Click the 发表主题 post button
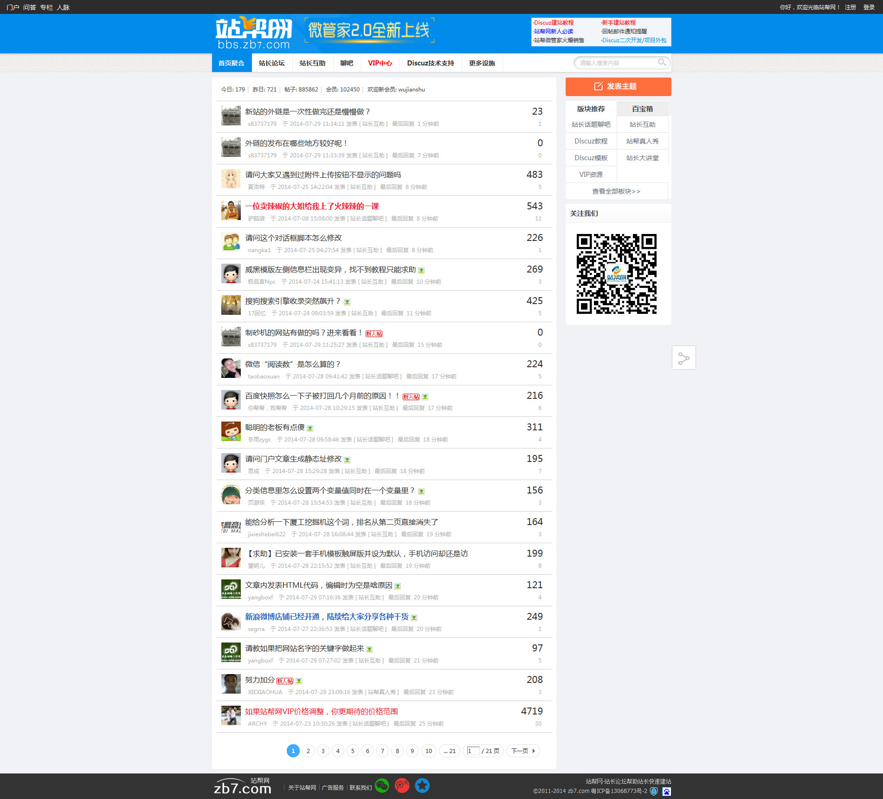This screenshot has width=883, height=799. [x=618, y=86]
